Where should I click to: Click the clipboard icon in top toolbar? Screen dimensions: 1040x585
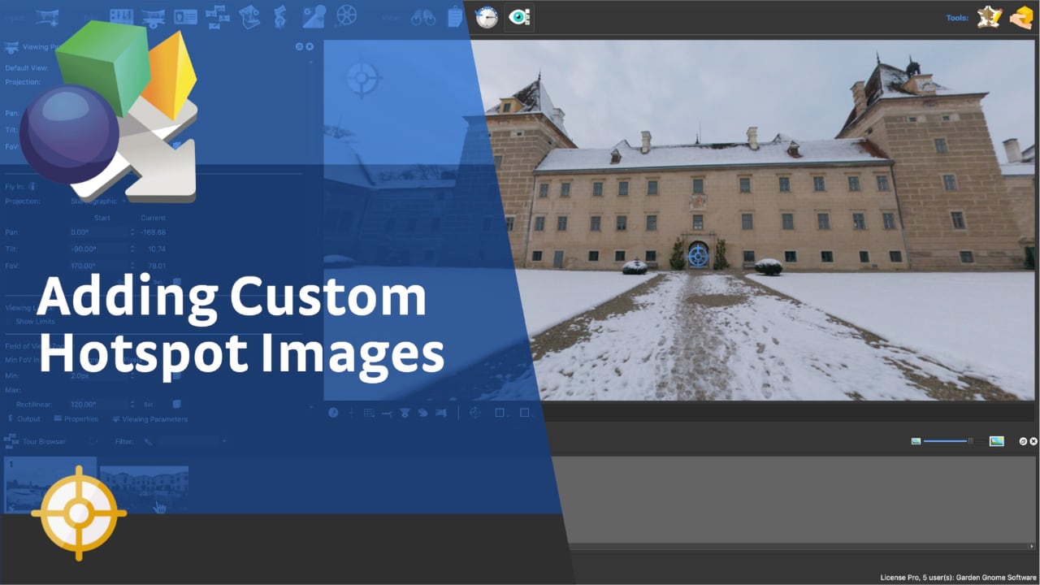tap(455, 16)
